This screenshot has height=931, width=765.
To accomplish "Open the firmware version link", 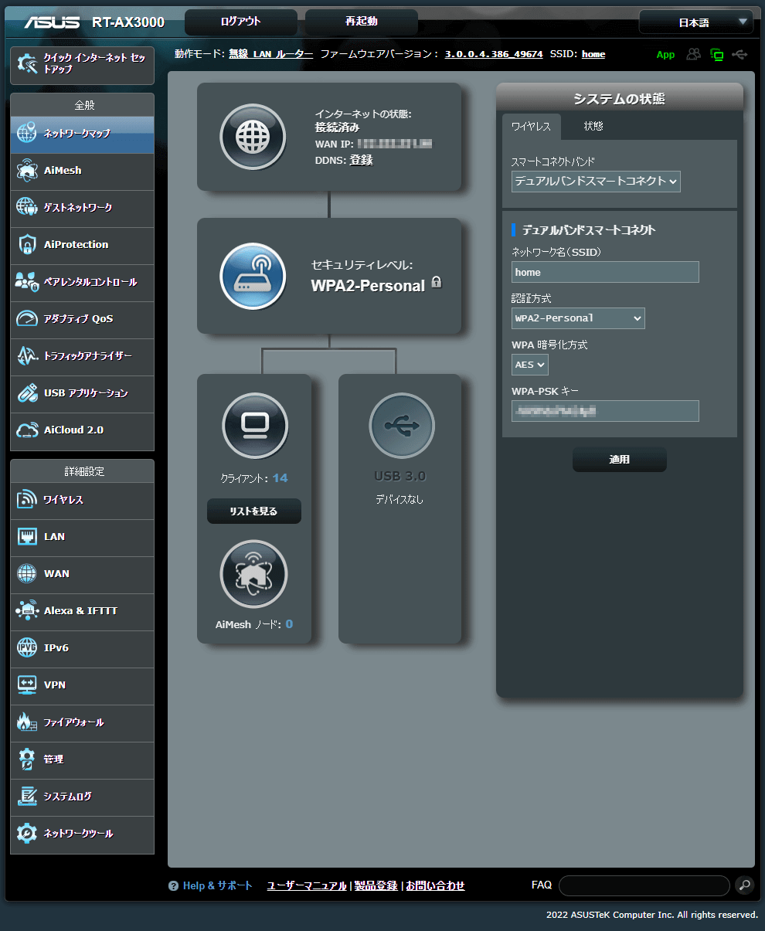I will pos(493,54).
